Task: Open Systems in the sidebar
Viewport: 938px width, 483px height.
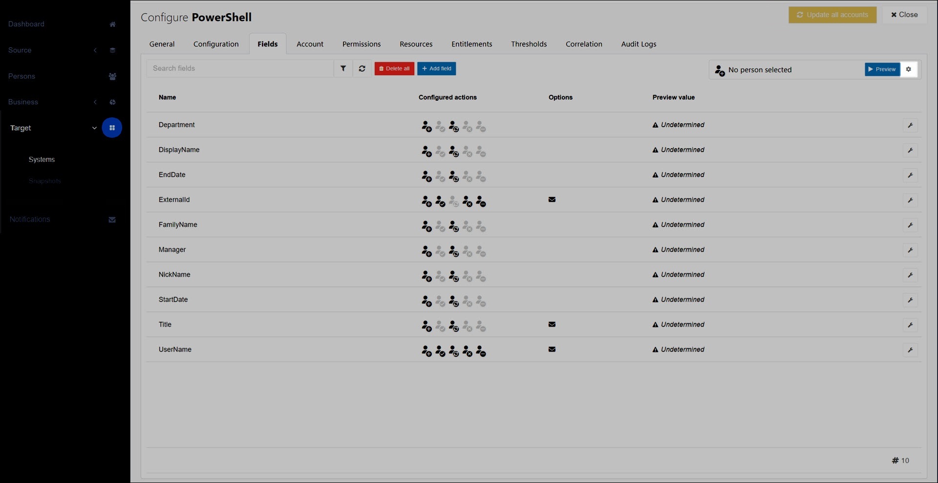Action: coord(42,159)
